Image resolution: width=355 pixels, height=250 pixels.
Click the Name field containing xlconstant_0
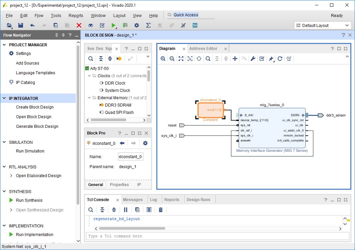click(x=131, y=157)
